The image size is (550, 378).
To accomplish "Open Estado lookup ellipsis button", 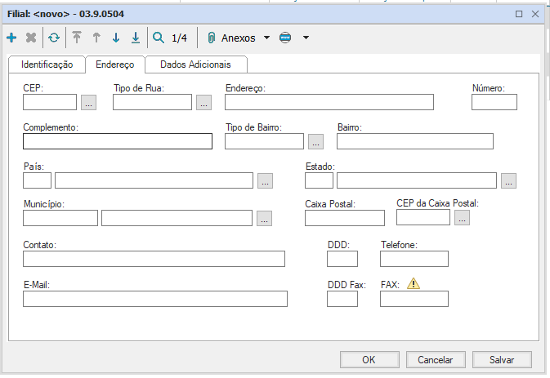I will point(508,181).
